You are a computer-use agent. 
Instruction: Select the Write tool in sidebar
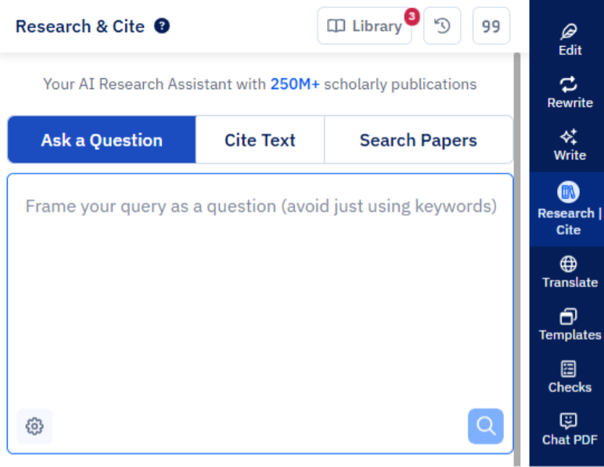570,145
